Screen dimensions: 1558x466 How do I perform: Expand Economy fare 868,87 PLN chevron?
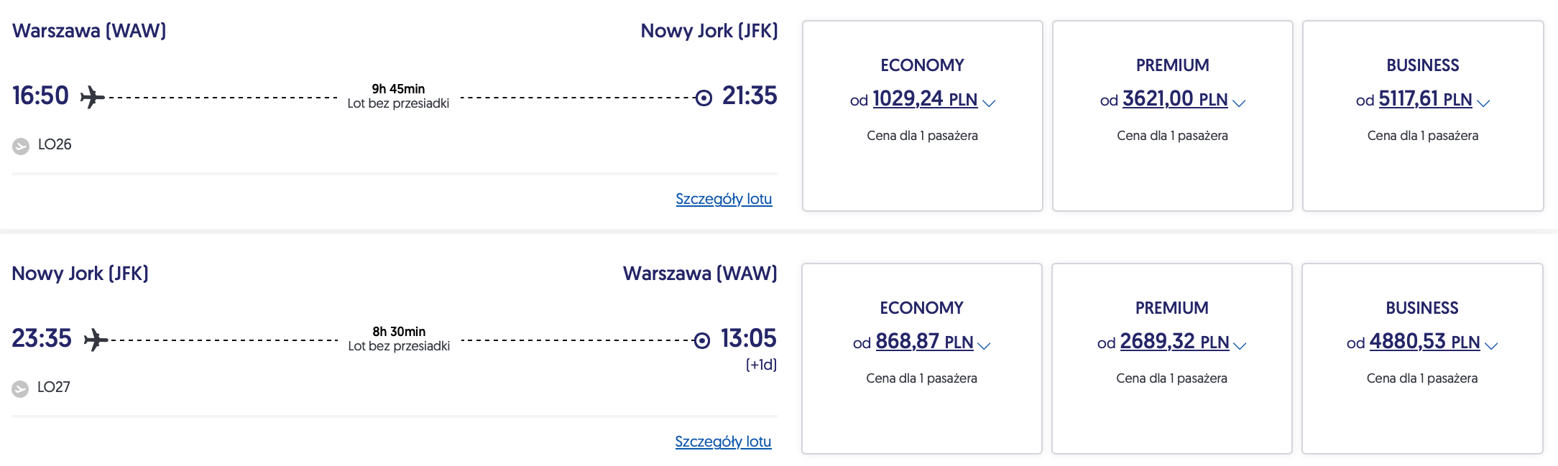(985, 345)
